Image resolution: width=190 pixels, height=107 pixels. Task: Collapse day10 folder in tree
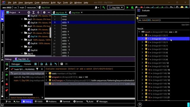(x=22, y=53)
